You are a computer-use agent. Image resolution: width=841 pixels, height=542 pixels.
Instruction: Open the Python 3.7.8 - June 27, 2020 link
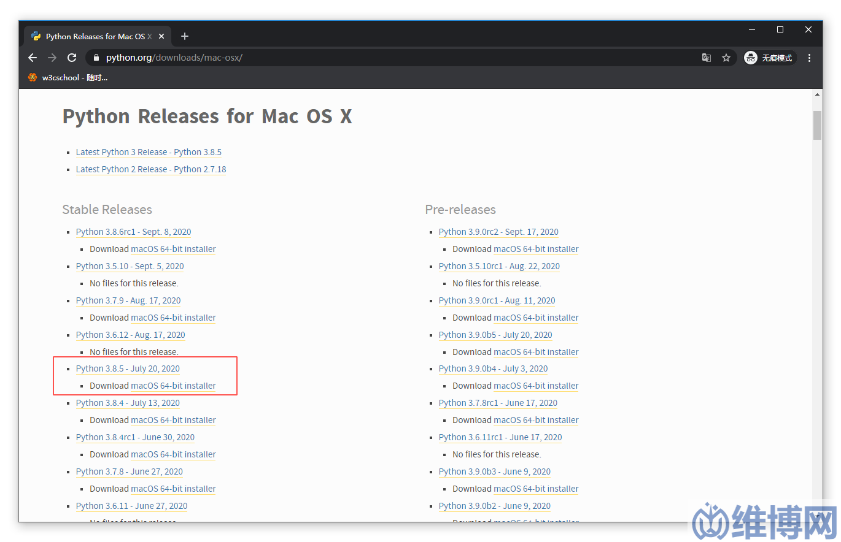coord(130,471)
